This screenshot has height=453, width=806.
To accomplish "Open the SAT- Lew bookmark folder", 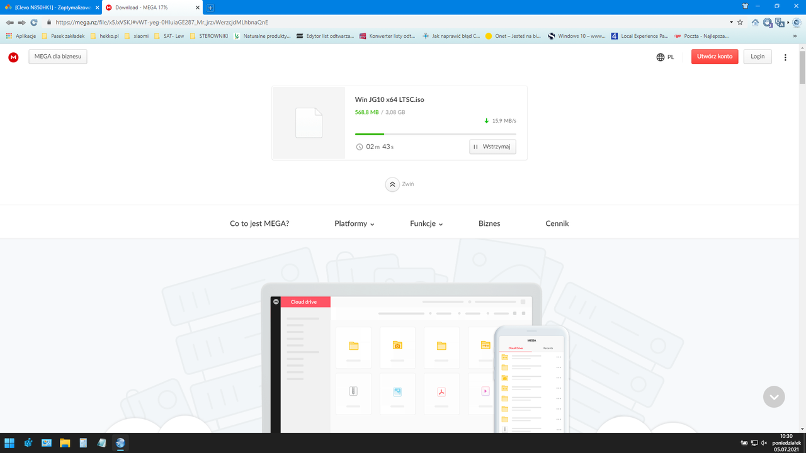I will 169,36.
